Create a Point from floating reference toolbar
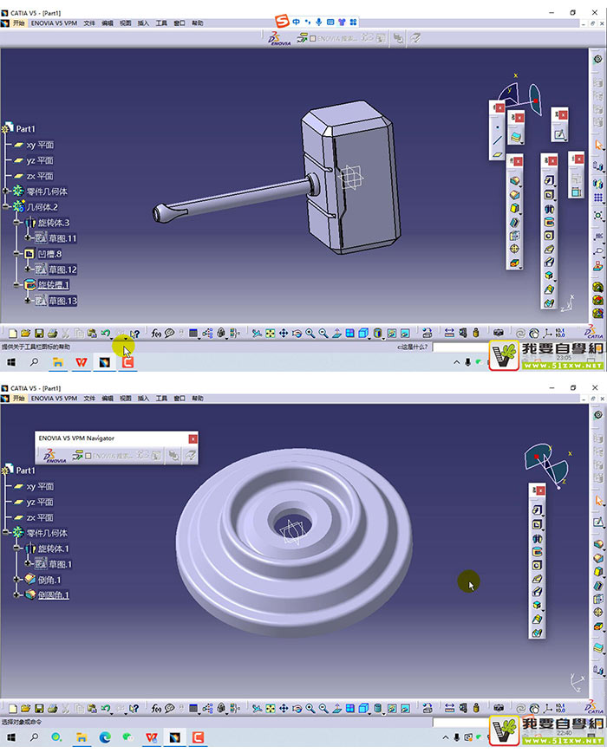 coord(498,127)
